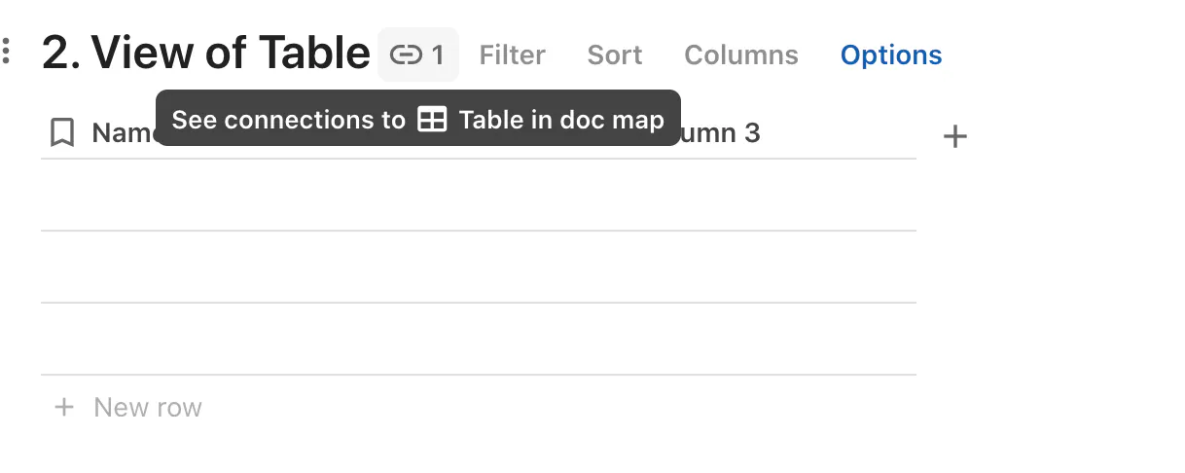
Task: Select third row's cell under Column 3
Action: (x=771, y=339)
